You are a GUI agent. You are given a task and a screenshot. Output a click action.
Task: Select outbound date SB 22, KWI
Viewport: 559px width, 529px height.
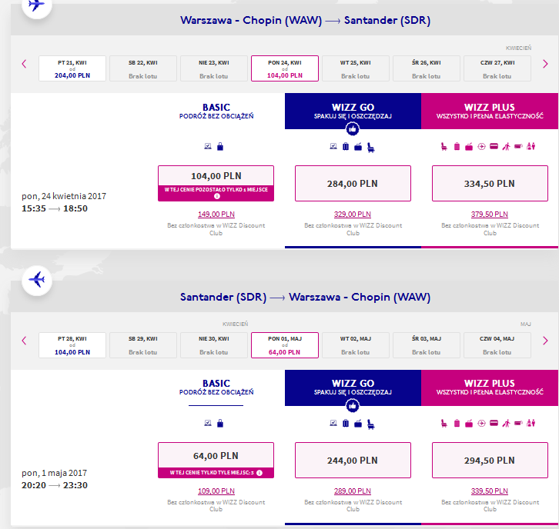coord(143,68)
